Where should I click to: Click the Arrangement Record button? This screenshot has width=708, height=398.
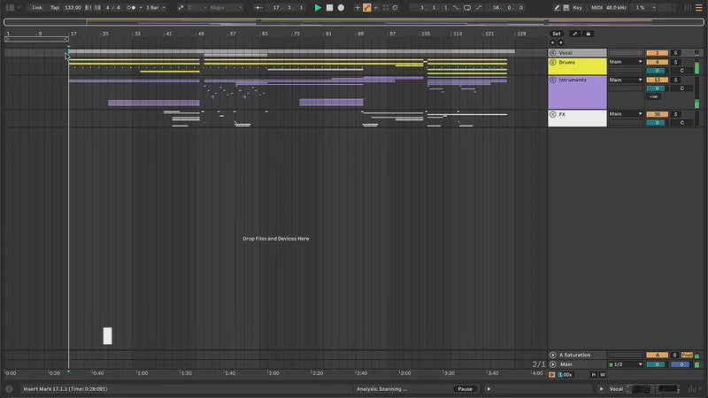coord(341,7)
